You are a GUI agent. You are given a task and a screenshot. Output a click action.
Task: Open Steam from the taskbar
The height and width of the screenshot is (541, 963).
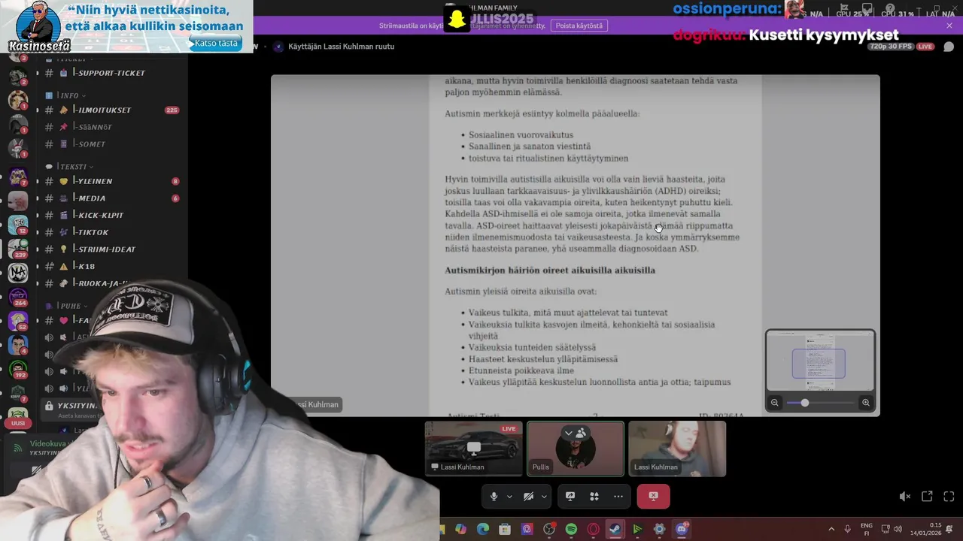tap(615, 530)
